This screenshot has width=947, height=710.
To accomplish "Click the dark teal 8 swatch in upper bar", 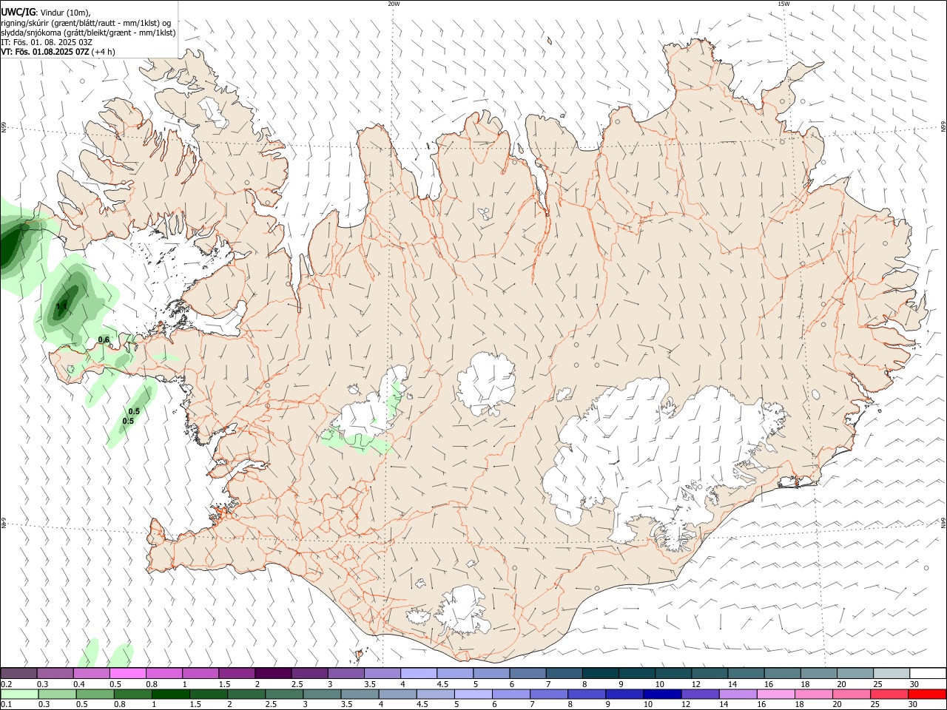I will pyautogui.click(x=601, y=673).
